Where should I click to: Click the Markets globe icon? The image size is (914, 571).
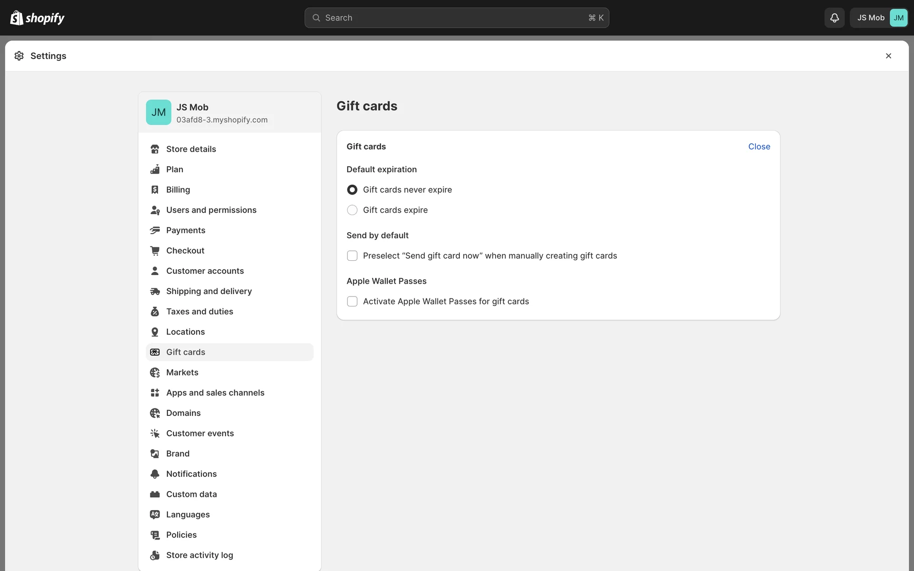point(155,373)
